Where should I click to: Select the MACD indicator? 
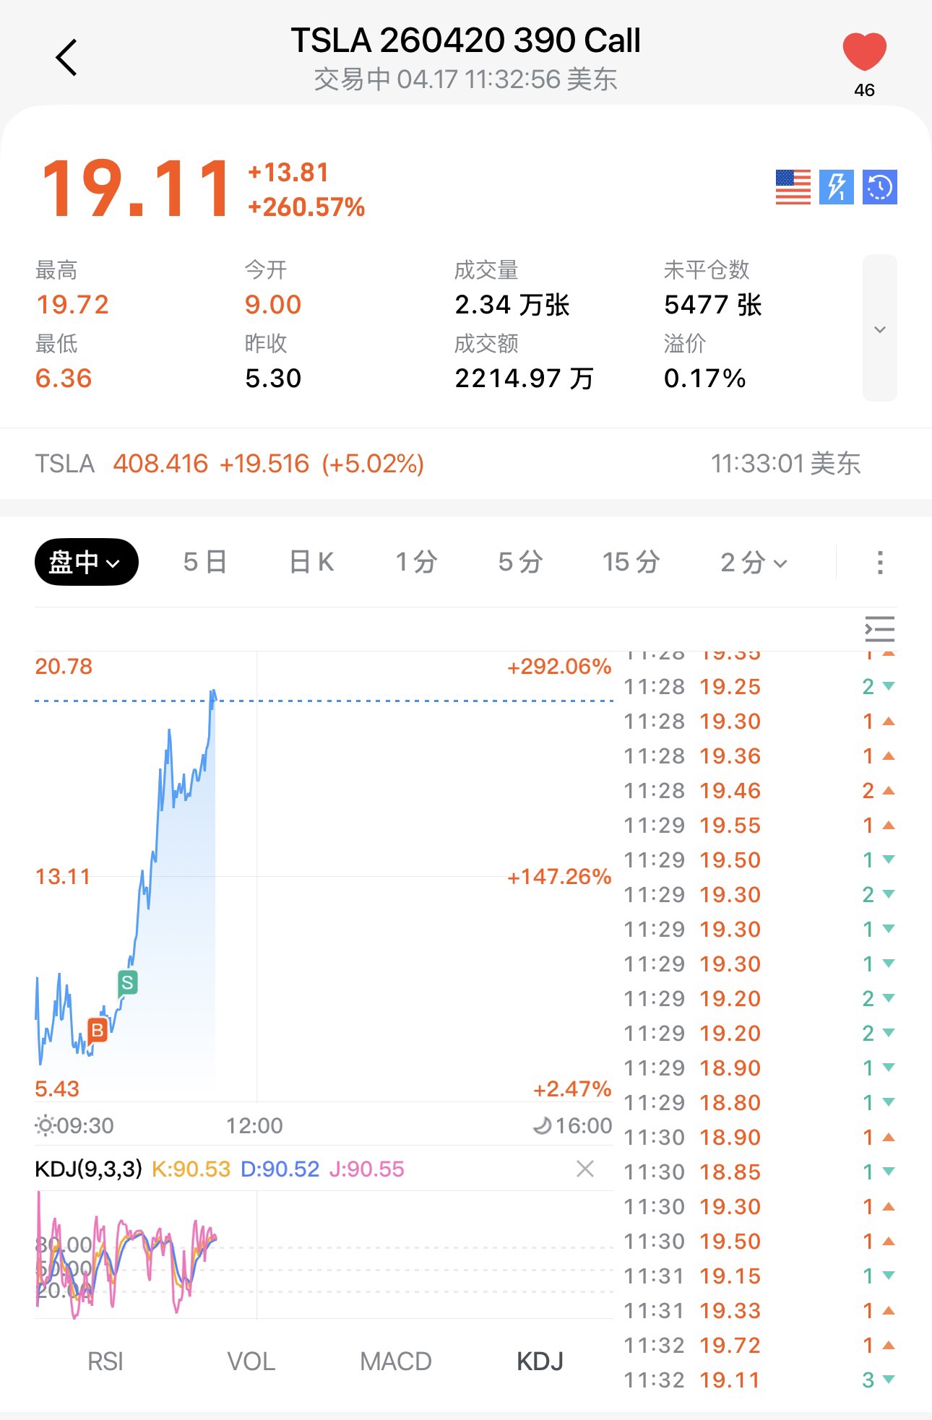tap(395, 1361)
